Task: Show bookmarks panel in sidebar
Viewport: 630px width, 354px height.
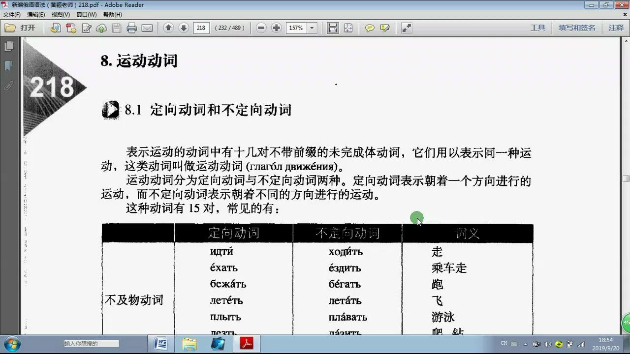Action: [x=9, y=66]
